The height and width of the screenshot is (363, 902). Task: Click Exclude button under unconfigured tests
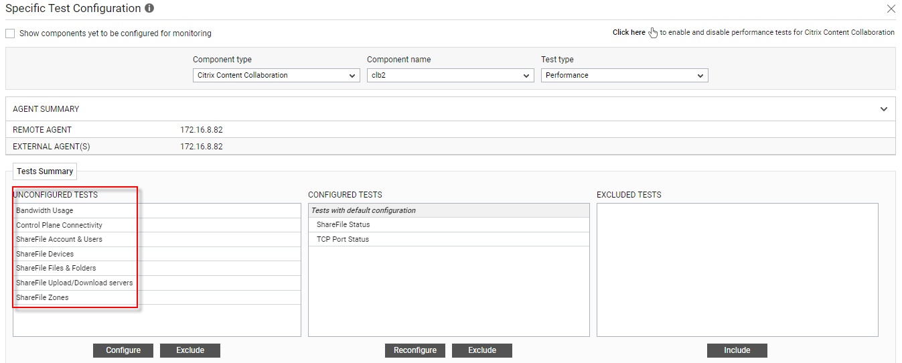(x=190, y=350)
